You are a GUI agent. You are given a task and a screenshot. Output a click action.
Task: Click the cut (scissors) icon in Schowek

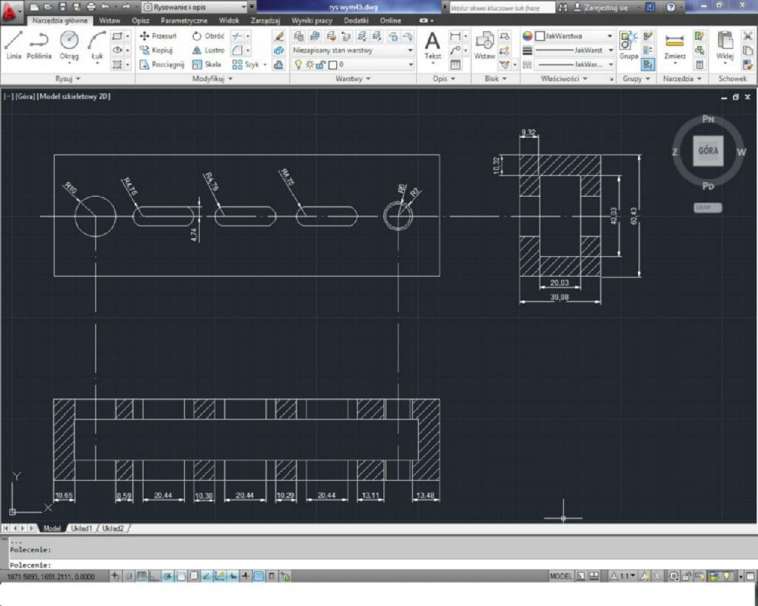[748, 36]
